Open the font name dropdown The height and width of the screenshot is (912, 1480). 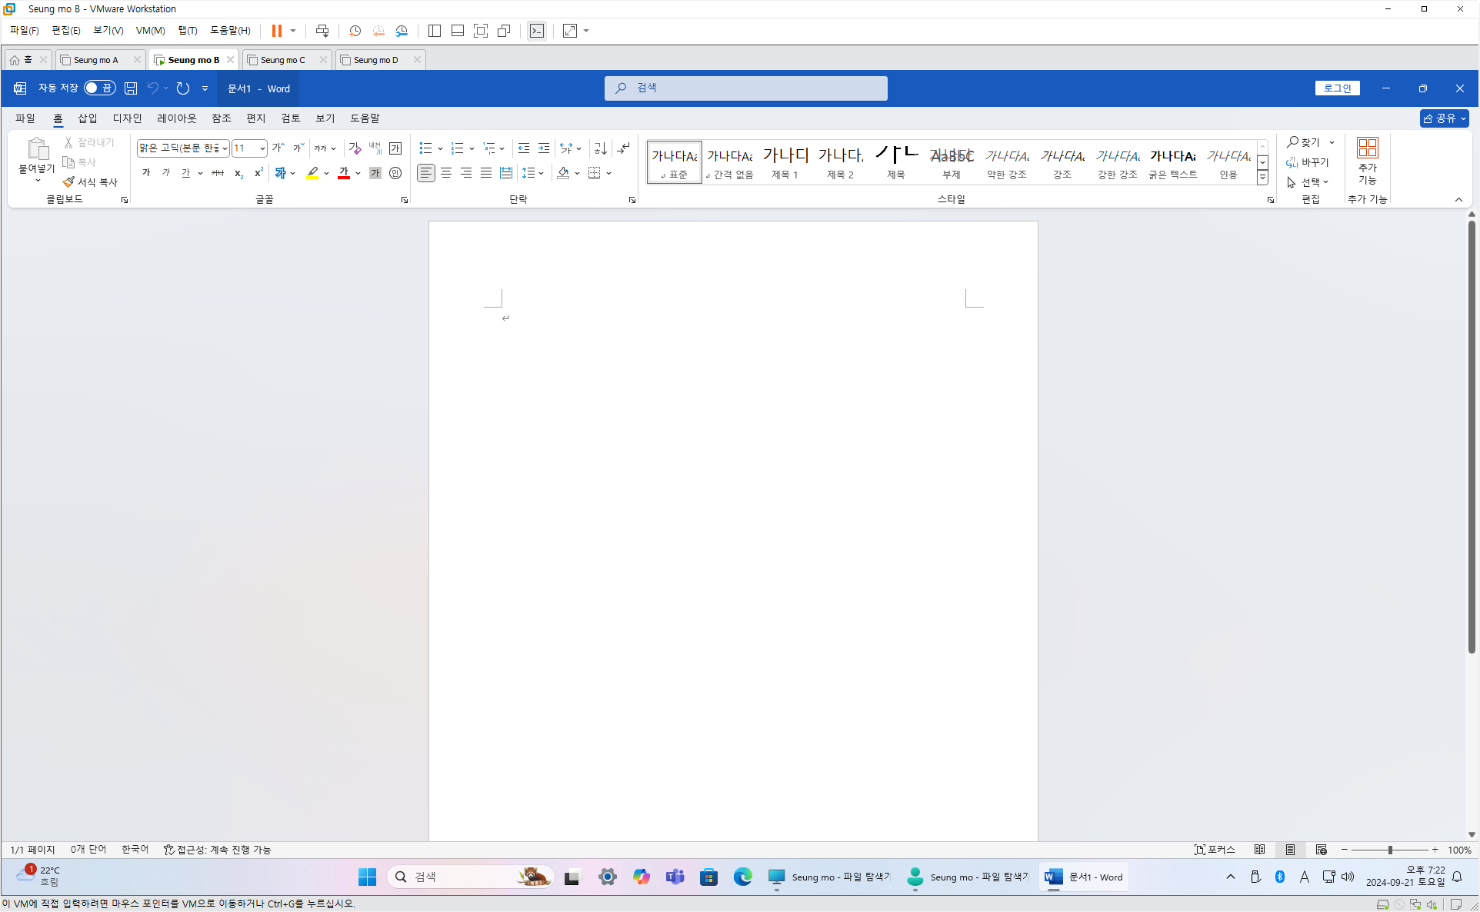225,148
